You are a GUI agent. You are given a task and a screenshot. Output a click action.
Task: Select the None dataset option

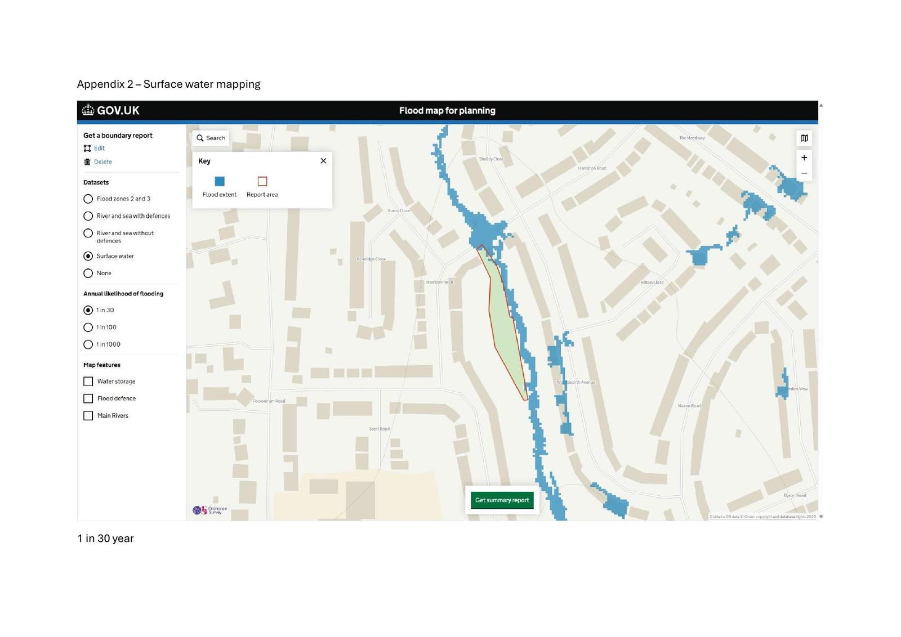click(88, 273)
